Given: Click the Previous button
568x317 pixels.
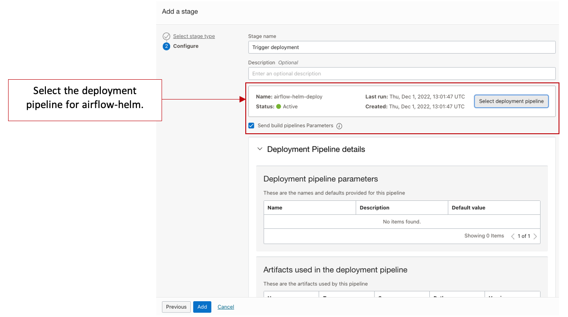Looking at the screenshot, I should (176, 307).
